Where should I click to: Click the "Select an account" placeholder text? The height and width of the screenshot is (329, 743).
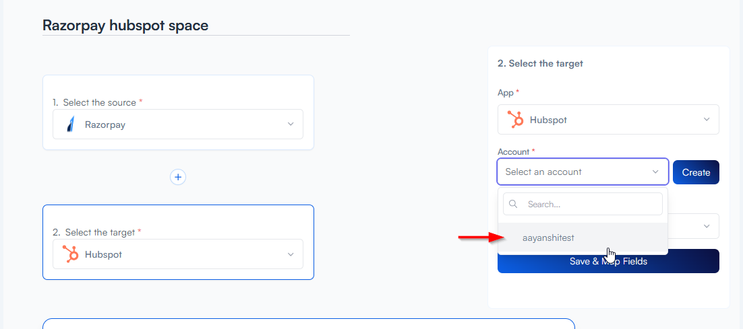coord(543,172)
